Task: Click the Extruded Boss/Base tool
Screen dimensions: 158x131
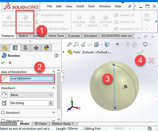Action: point(9,21)
